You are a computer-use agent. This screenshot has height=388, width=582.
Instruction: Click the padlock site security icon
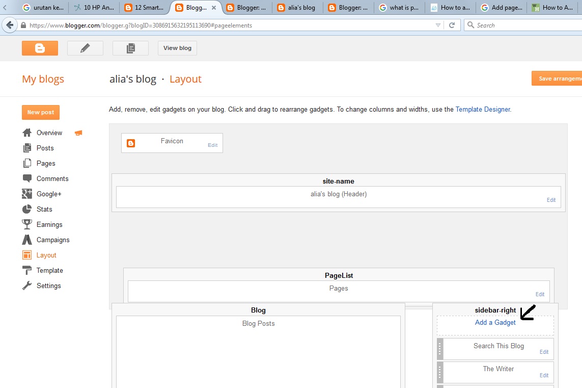click(23, 25)
